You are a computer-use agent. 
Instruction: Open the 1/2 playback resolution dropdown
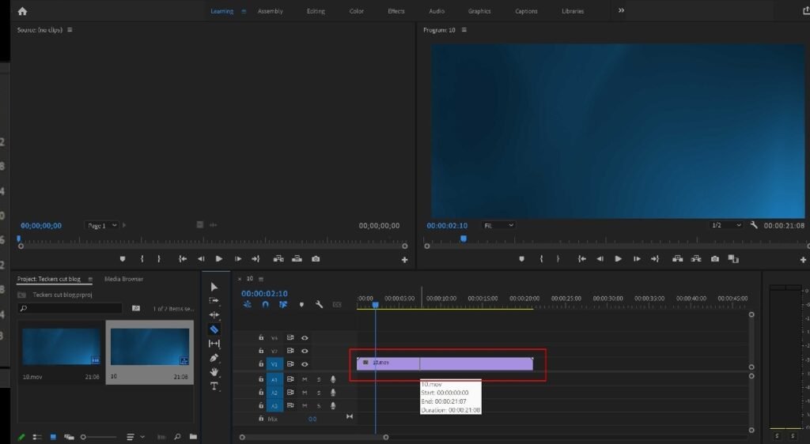coord(726,225)
